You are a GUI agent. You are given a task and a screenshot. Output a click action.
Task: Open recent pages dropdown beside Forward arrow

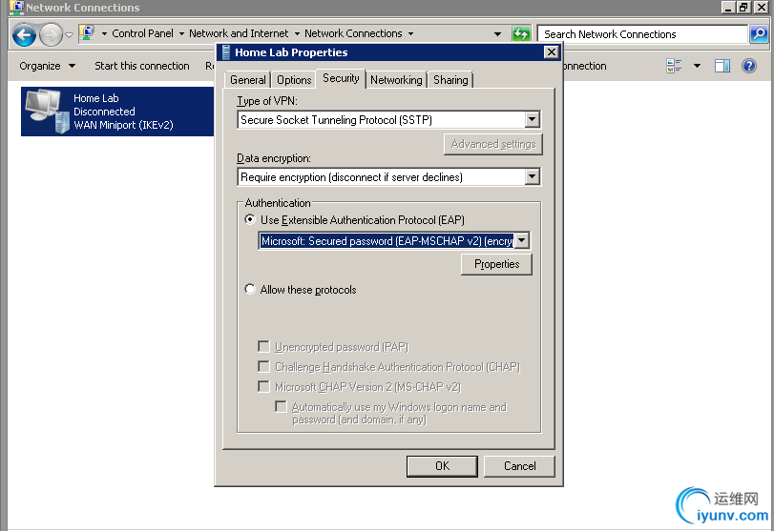[69, 35]
